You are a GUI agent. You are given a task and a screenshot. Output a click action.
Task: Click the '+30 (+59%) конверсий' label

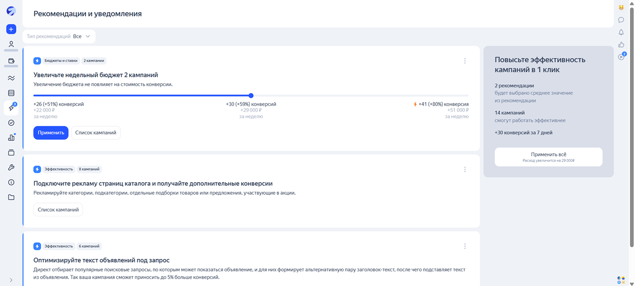(251, 104)
